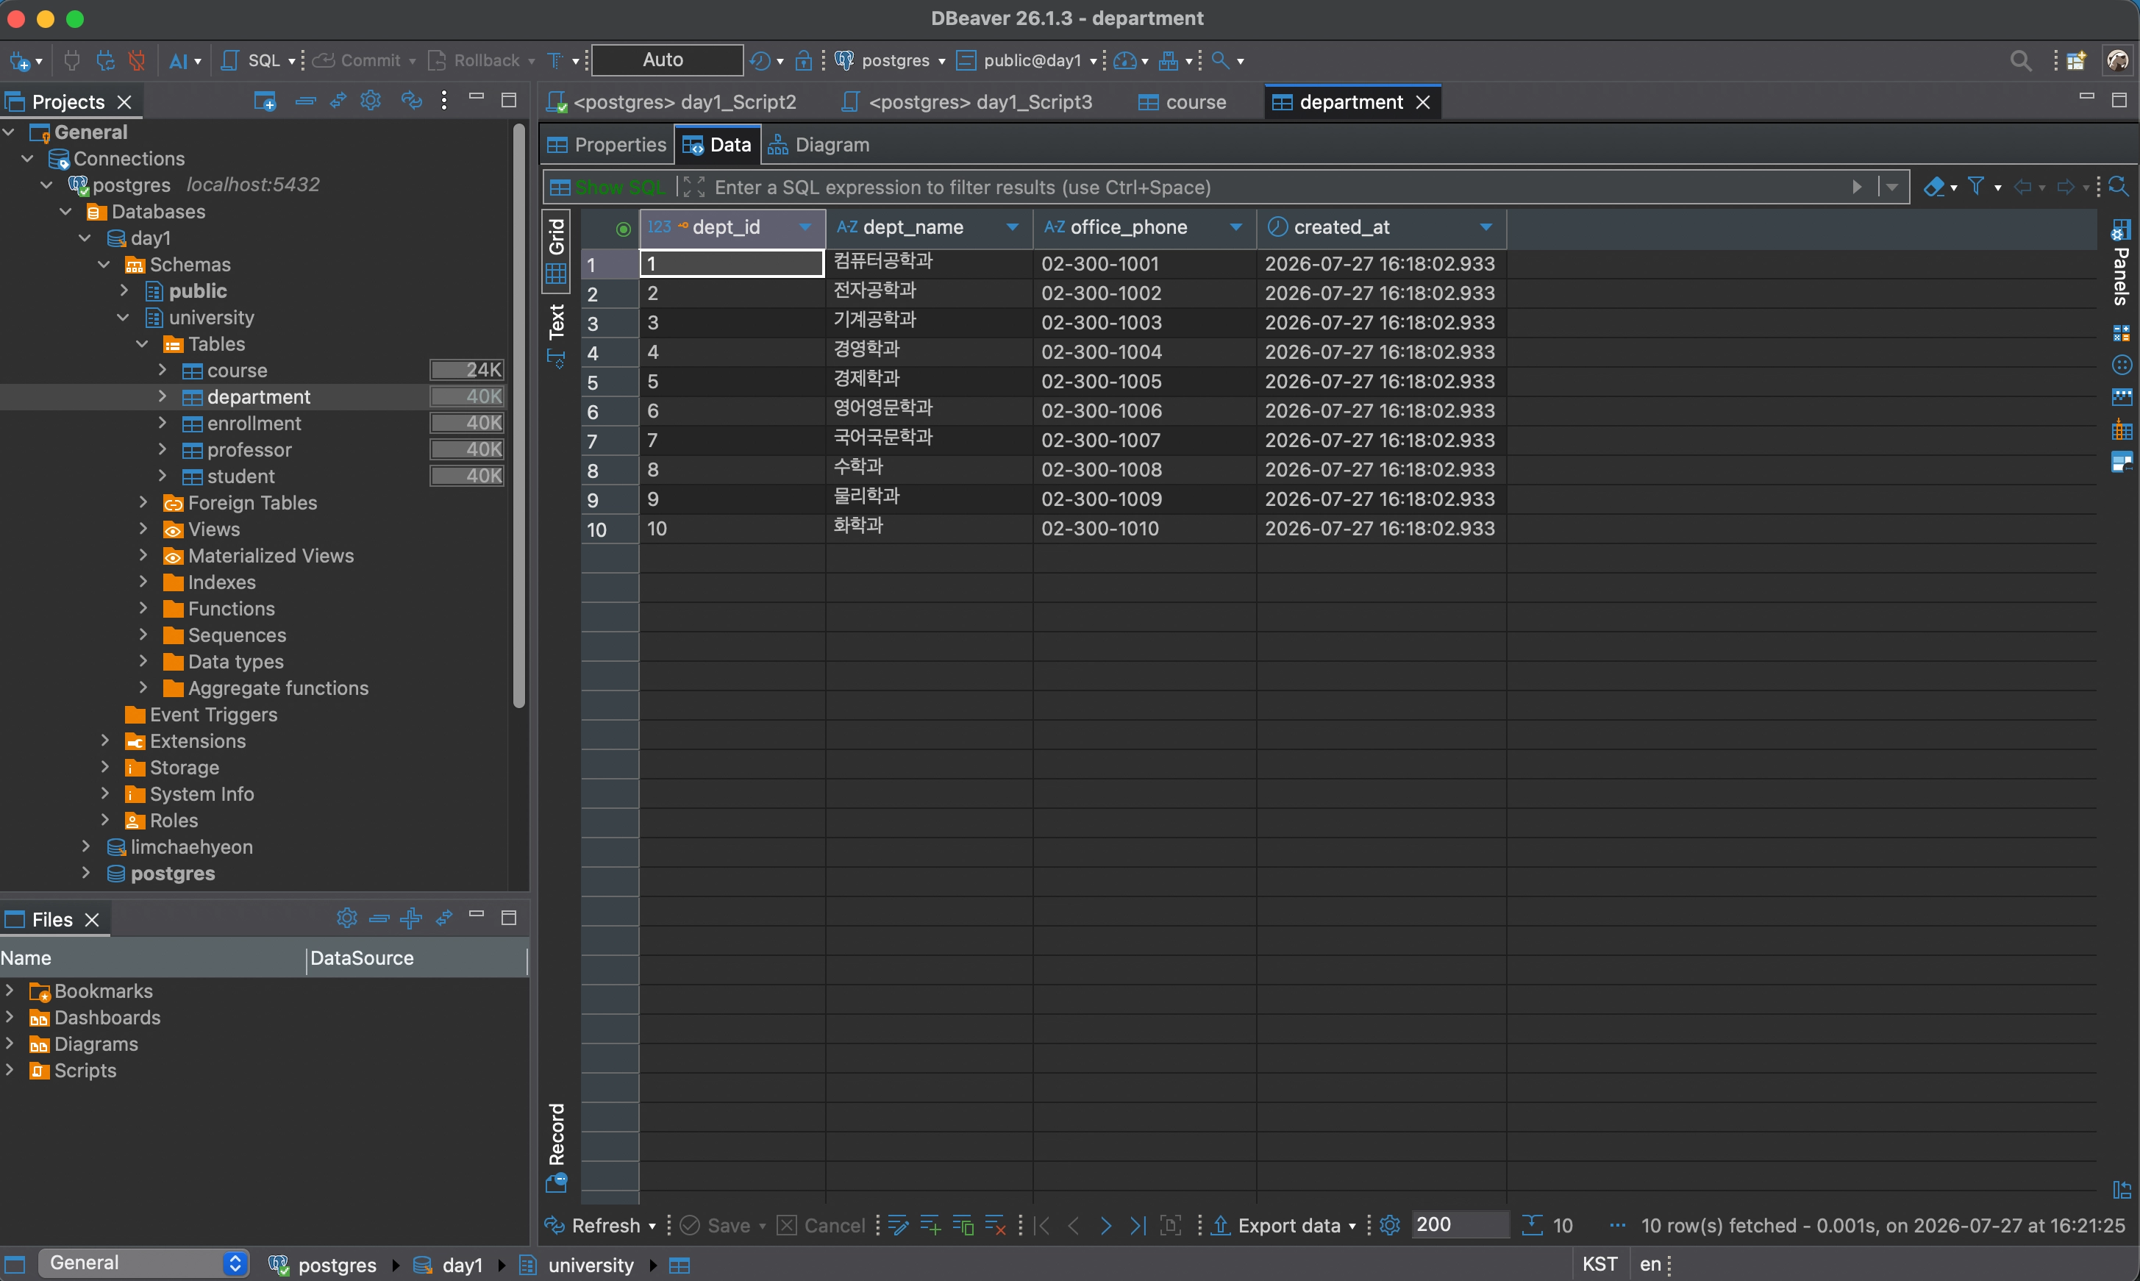Open result set configuration gear icon

pos(1390,1225)
